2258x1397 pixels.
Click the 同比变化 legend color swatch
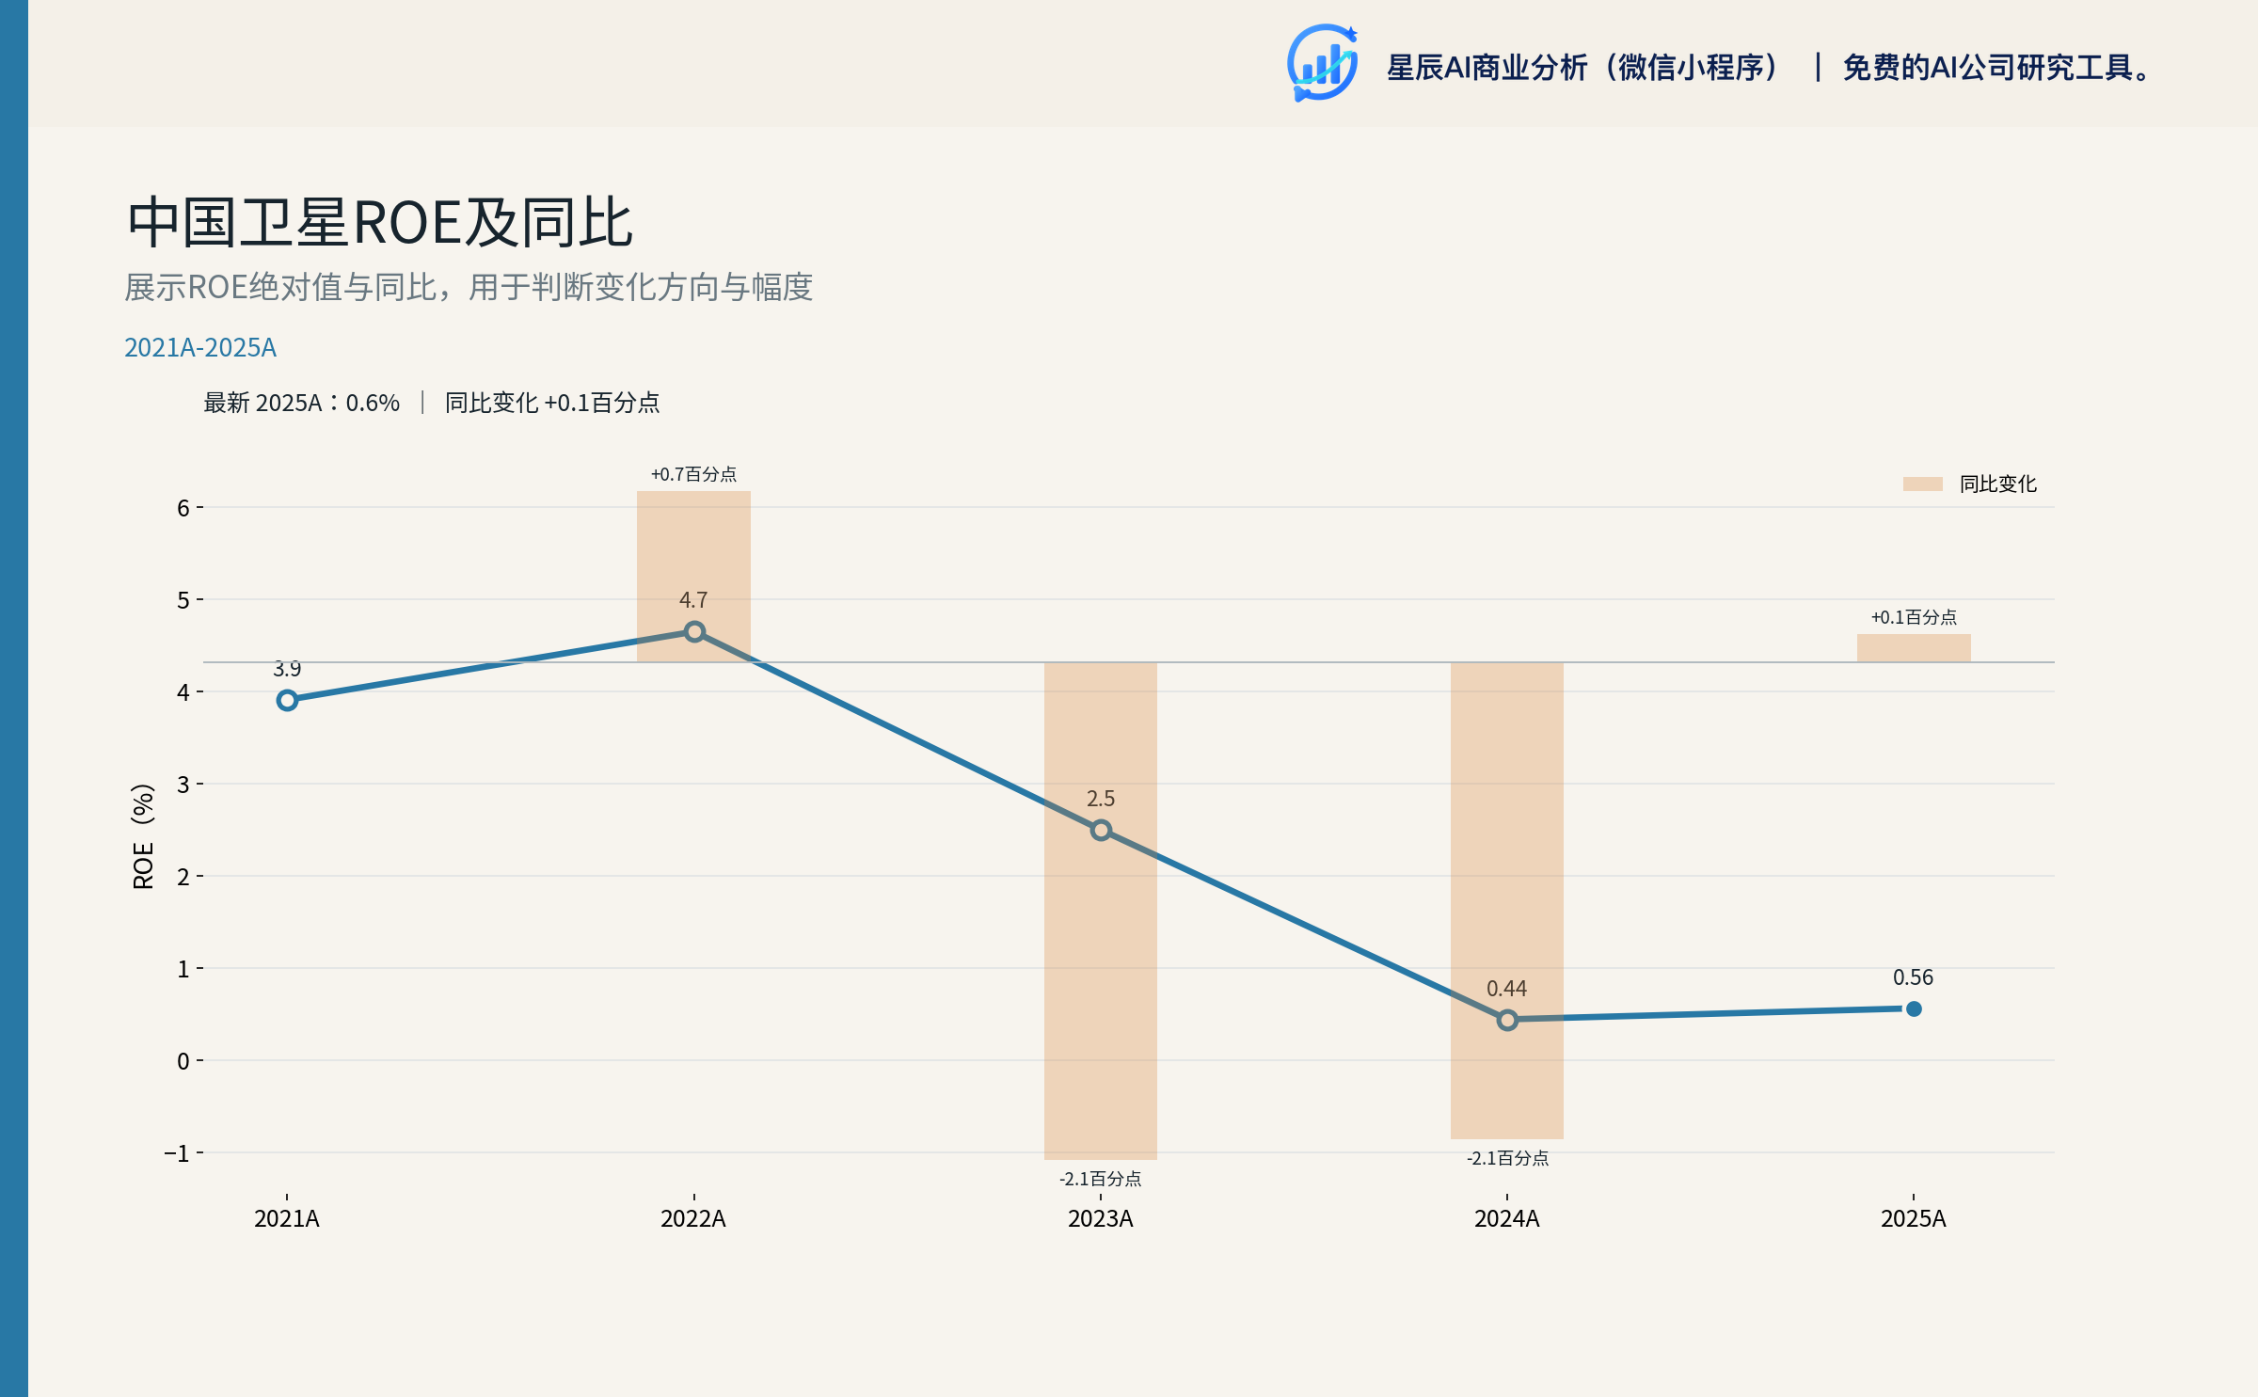click(1922, 484)
